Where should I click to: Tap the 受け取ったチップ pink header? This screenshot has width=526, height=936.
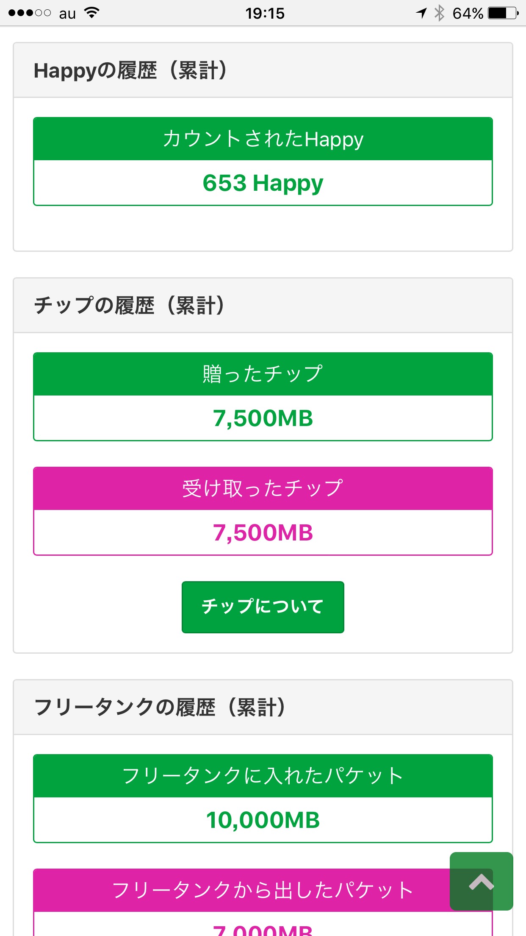click(263, 488)
